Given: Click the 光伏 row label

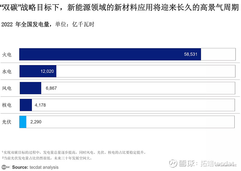Looking at the screenshot, I should tap(7, 122).
